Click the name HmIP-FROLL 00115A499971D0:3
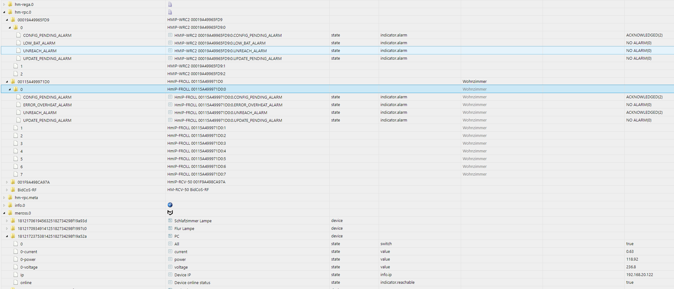The width and height of the screenshot is (674, 289). (196, 143)
